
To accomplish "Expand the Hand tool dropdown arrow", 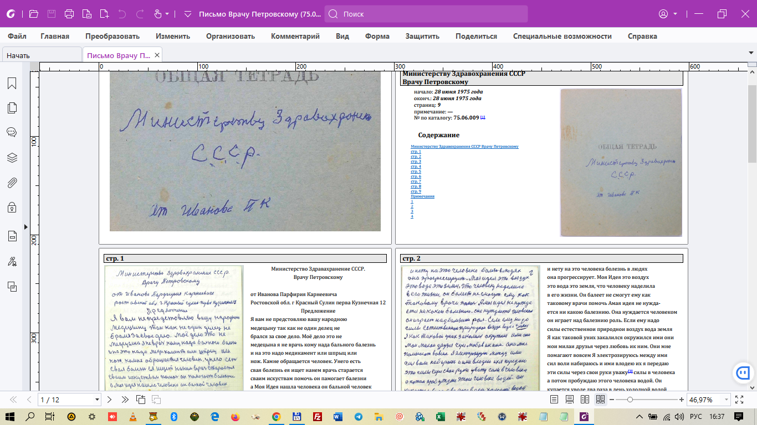I will pos(167,14).
